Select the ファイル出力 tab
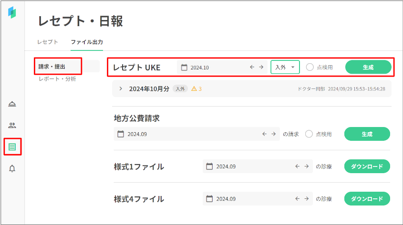 (87, 42)
